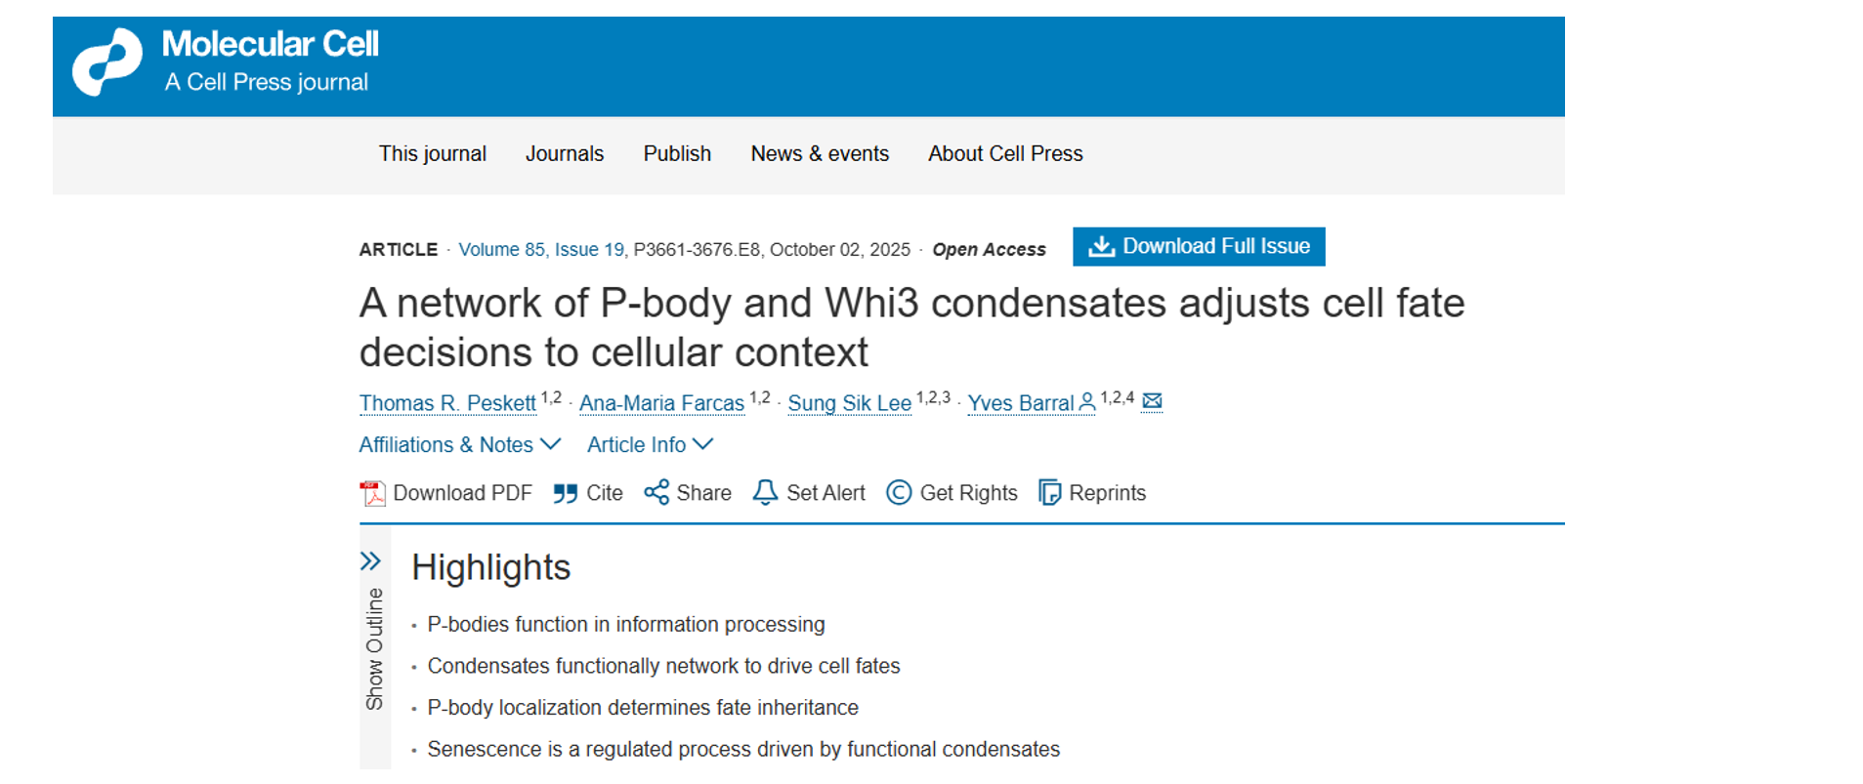Click the Download PDF icon
This screenshot has width=1863, height=784.
(372, 493)
